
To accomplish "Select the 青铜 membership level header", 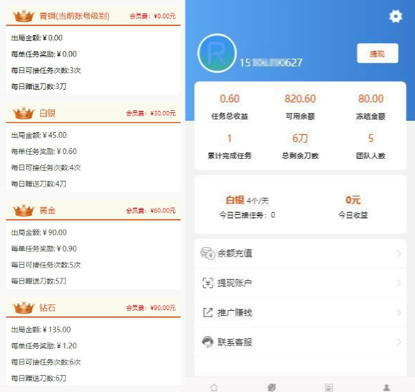I will pyautogui.click(x=93, y=16).
